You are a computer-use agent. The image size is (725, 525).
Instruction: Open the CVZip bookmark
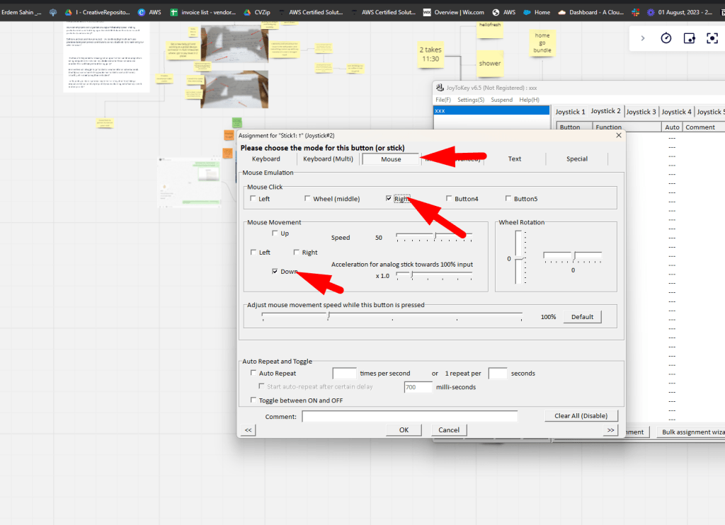(x=257, y=13)
